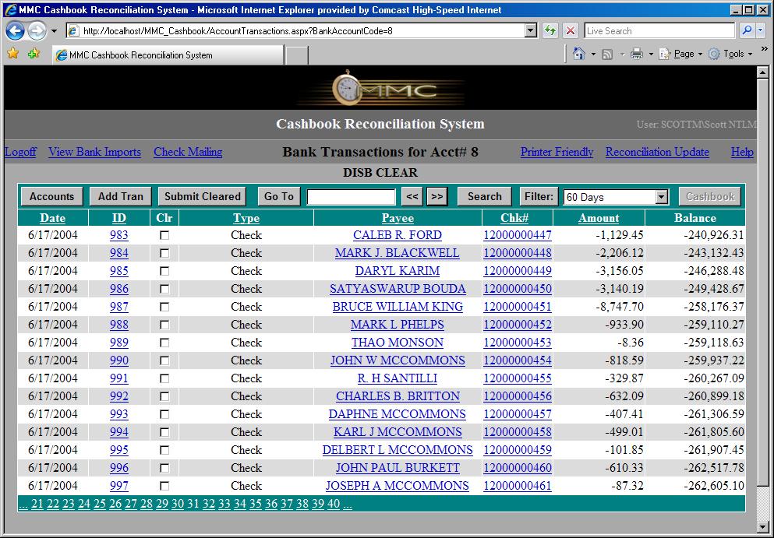
Task: Click the Refresh page icon
Action: (551, 31)
